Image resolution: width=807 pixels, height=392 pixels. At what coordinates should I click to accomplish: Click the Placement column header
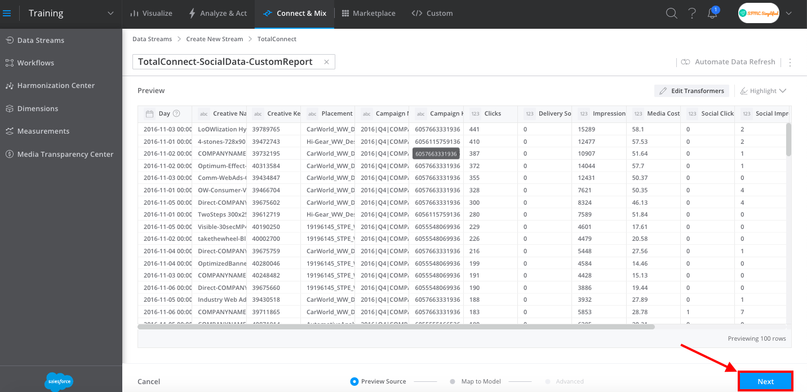click(x=327, y=114)
